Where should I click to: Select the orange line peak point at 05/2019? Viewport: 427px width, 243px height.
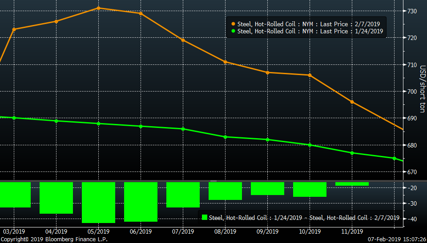click(98, 8)
